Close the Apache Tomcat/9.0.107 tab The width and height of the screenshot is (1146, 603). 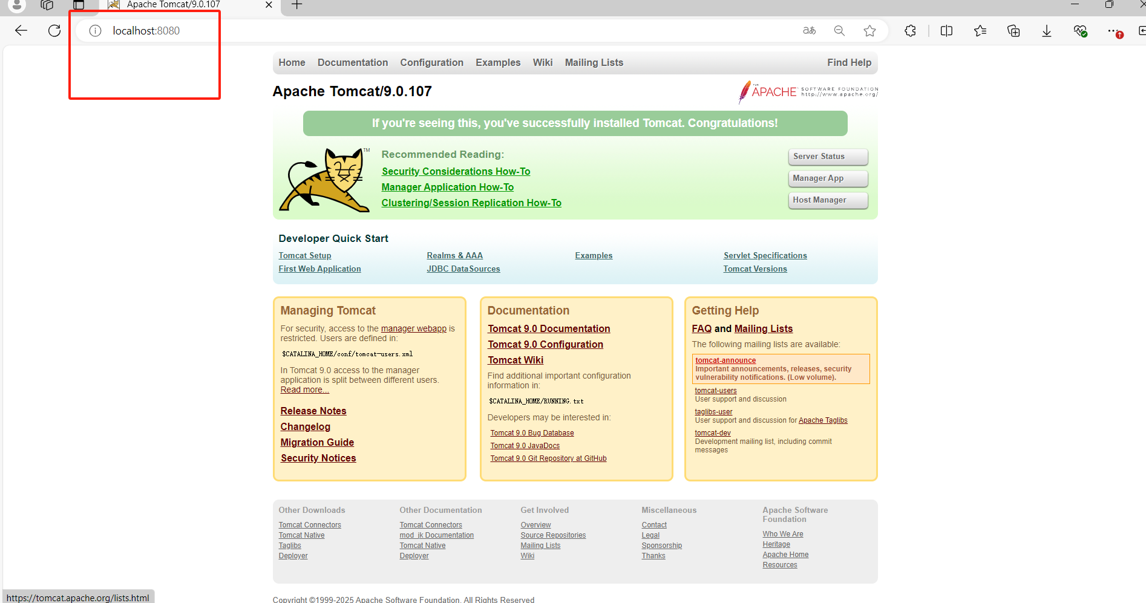pyautogui.click(x=269, y=5)
